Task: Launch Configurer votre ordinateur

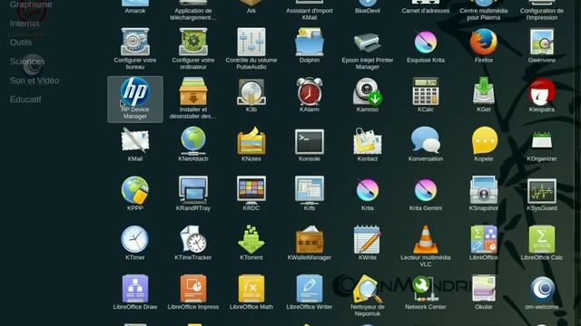Action: click(x=193, y=49)
